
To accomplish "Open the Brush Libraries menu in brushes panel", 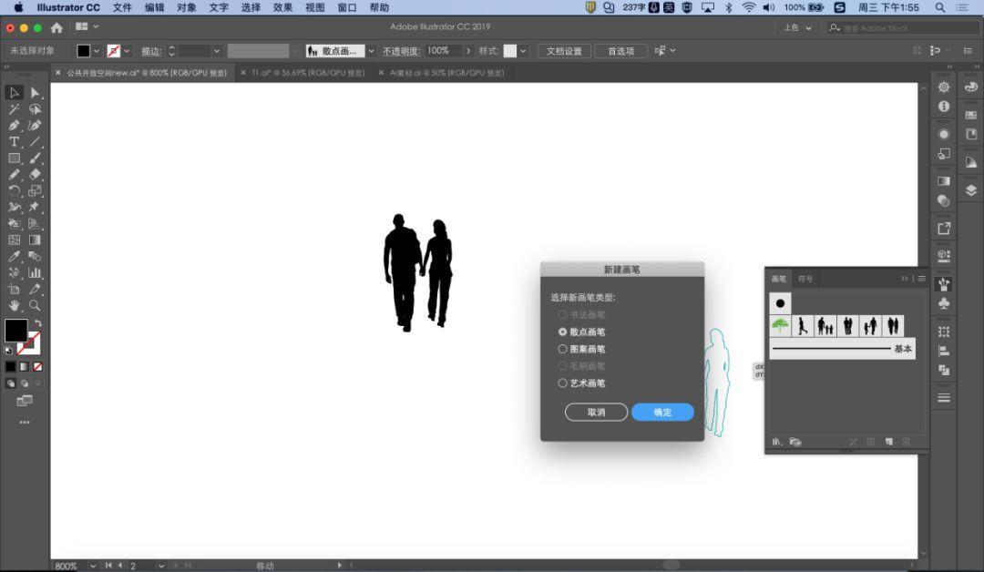I will pos(777,442).
